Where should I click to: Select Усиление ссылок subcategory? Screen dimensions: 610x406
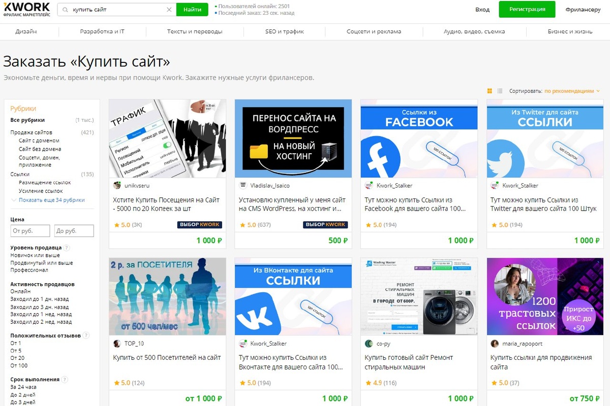41,191
